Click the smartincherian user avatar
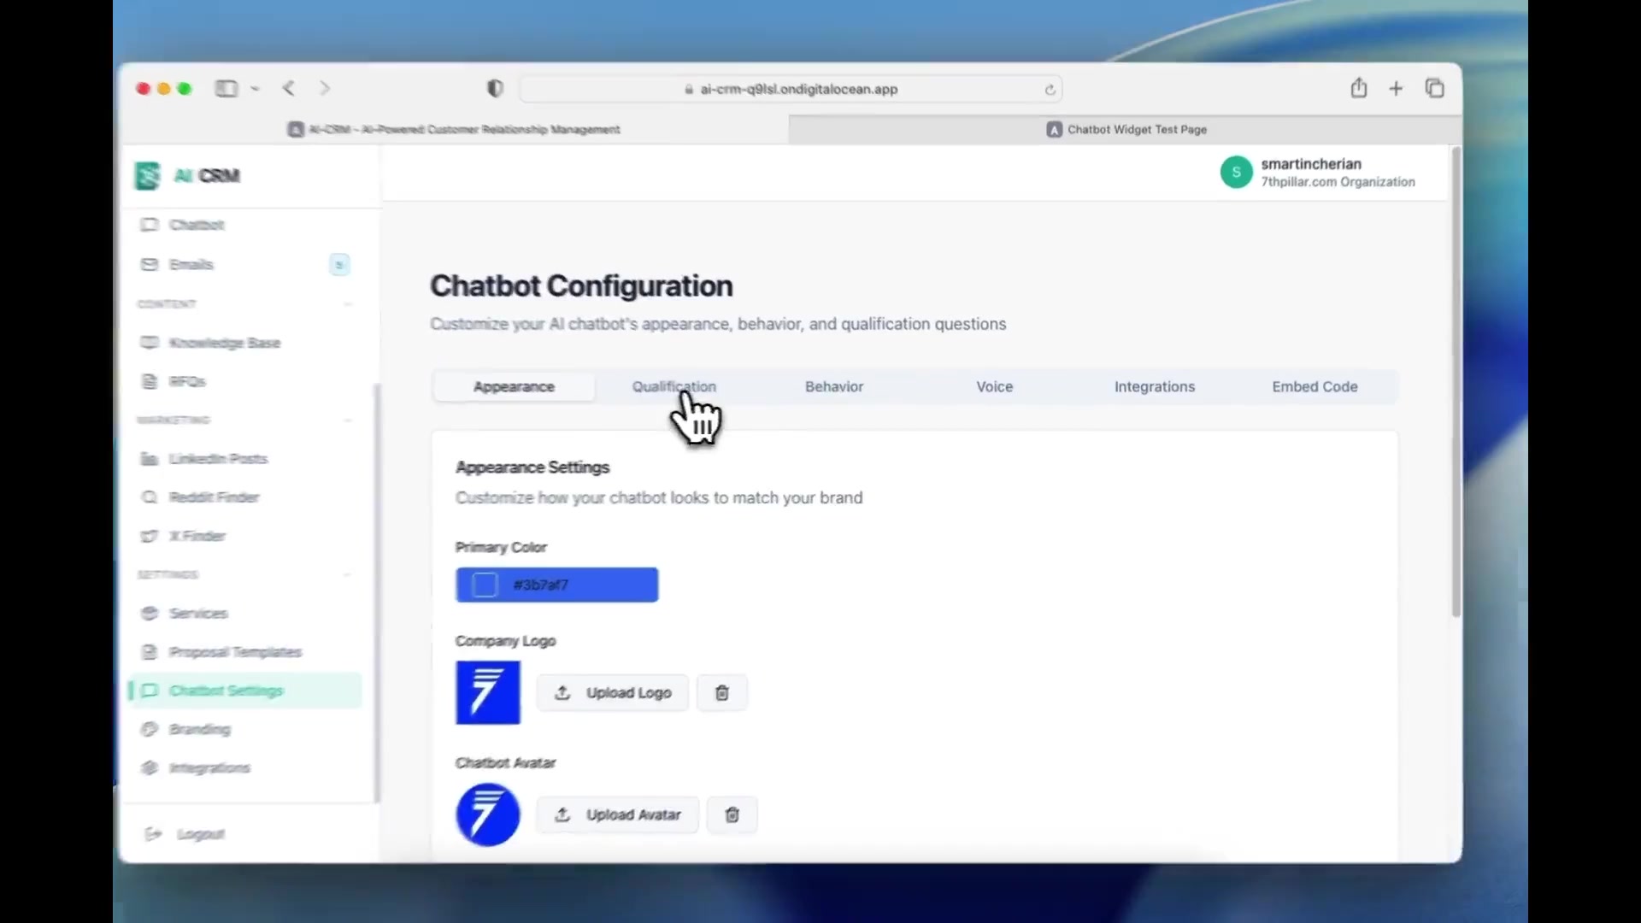Screen dimensions: 1641x923 coord(1236,173)
